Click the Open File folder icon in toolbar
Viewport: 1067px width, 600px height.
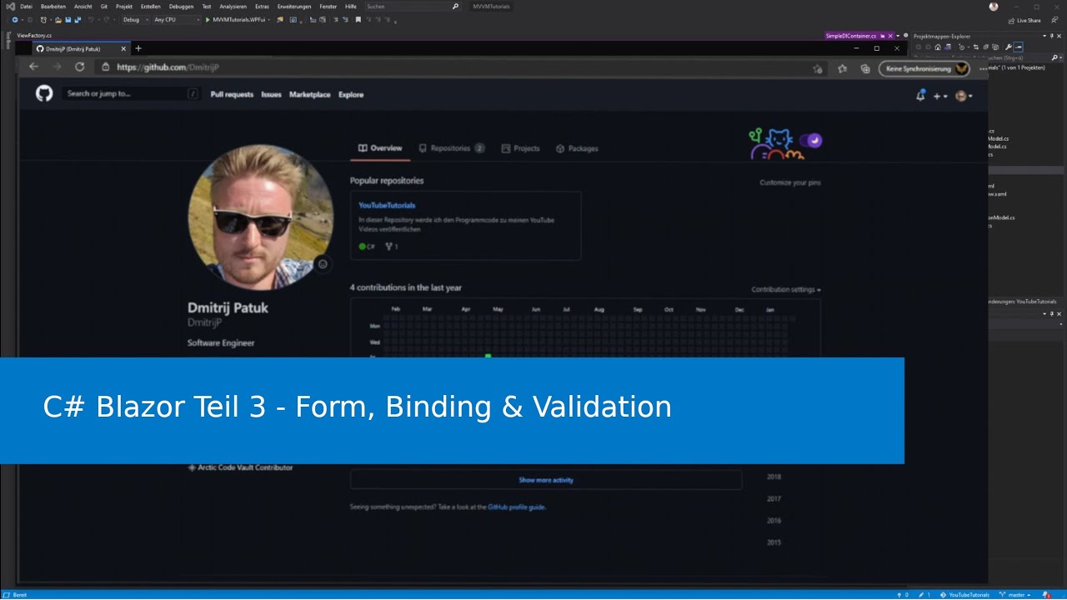(x=58, y=19)
